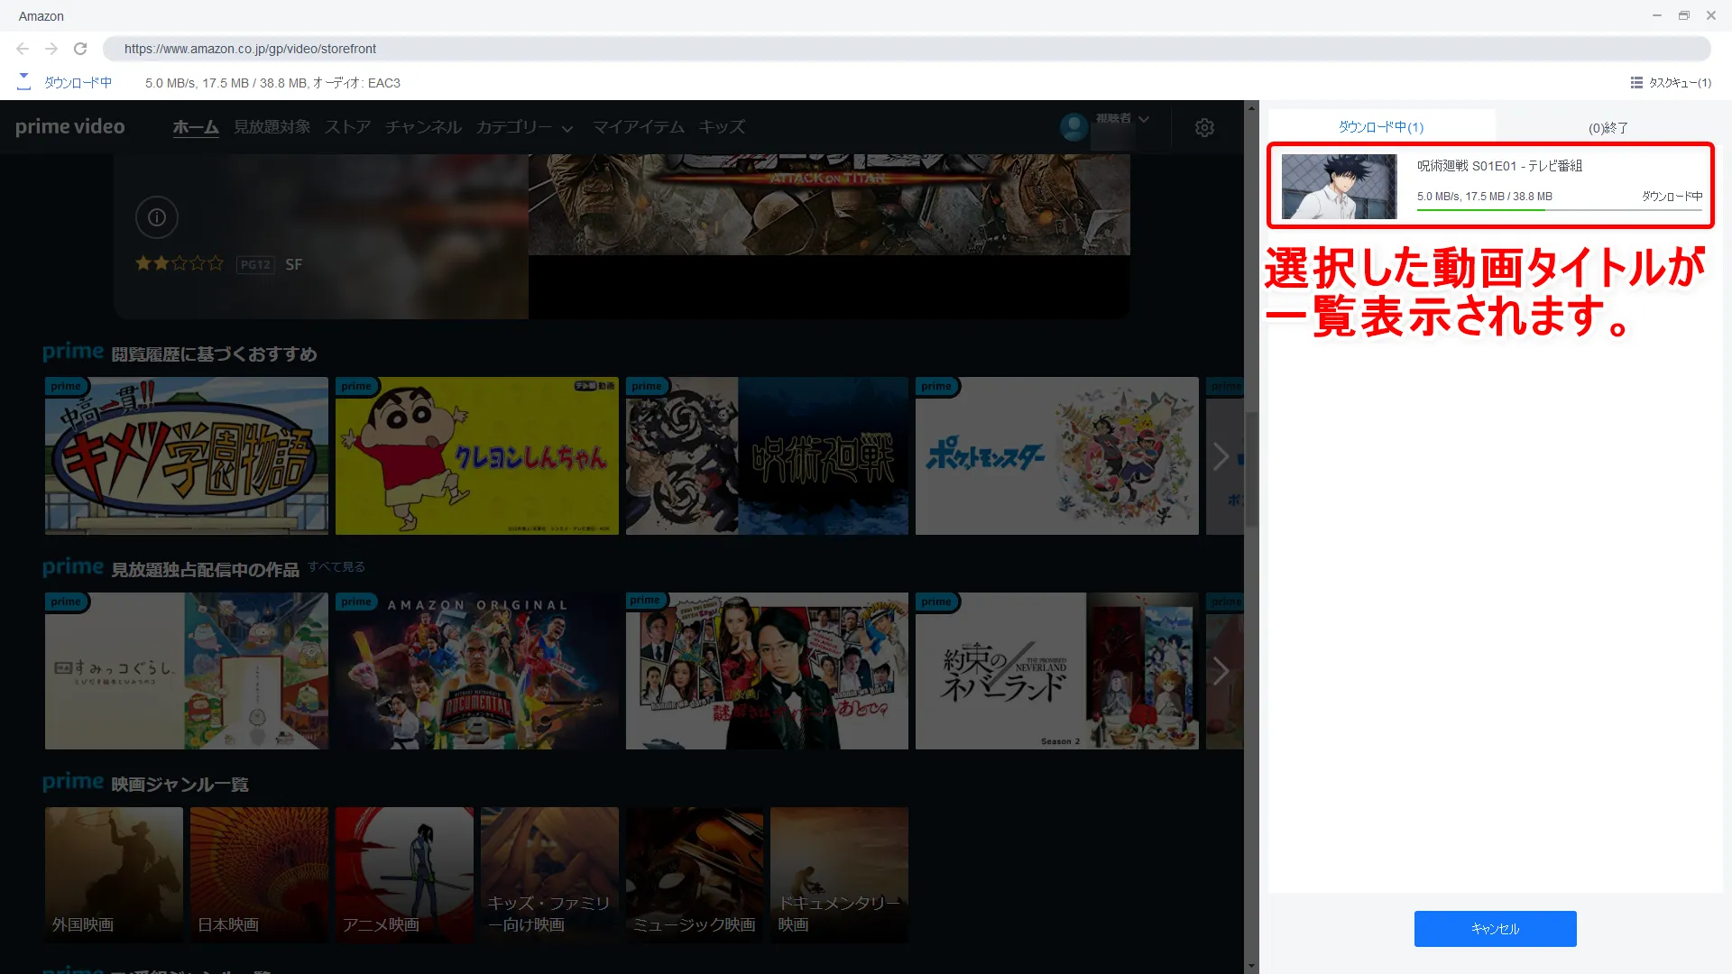Image resolution: width=1732 pixels, height=974 pixels.
Task: Select the ドキュメンタリー映画 genre tile
Action: (x=839, y=875)
